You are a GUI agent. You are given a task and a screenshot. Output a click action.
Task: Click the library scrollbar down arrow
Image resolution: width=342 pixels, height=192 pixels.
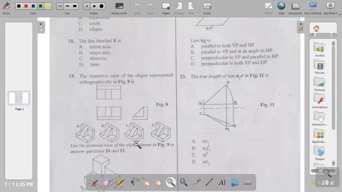[x=333, y=163]
